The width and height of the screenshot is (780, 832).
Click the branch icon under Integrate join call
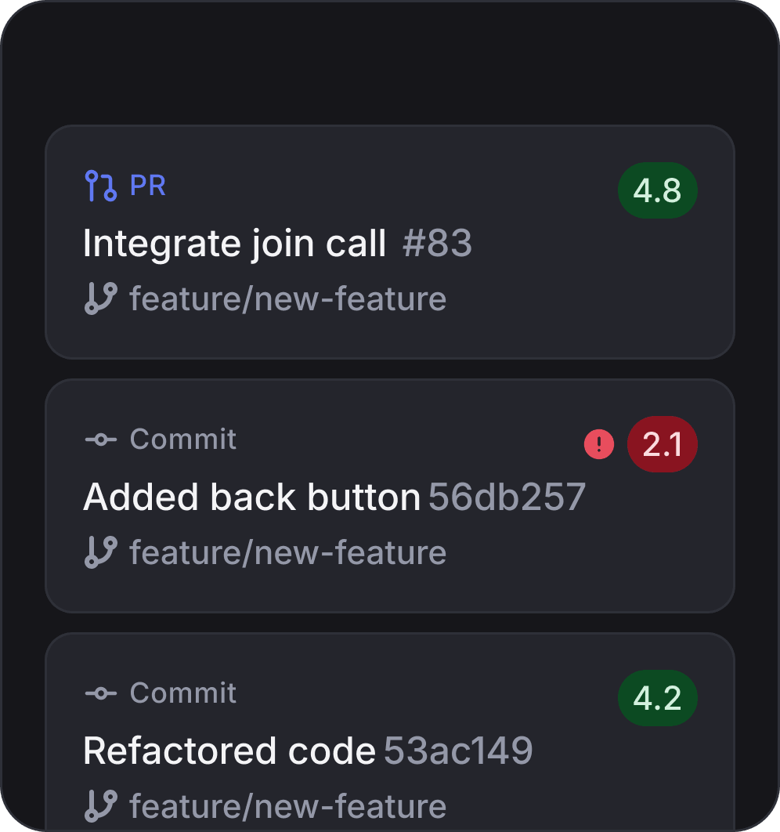[x=100, y=299]
